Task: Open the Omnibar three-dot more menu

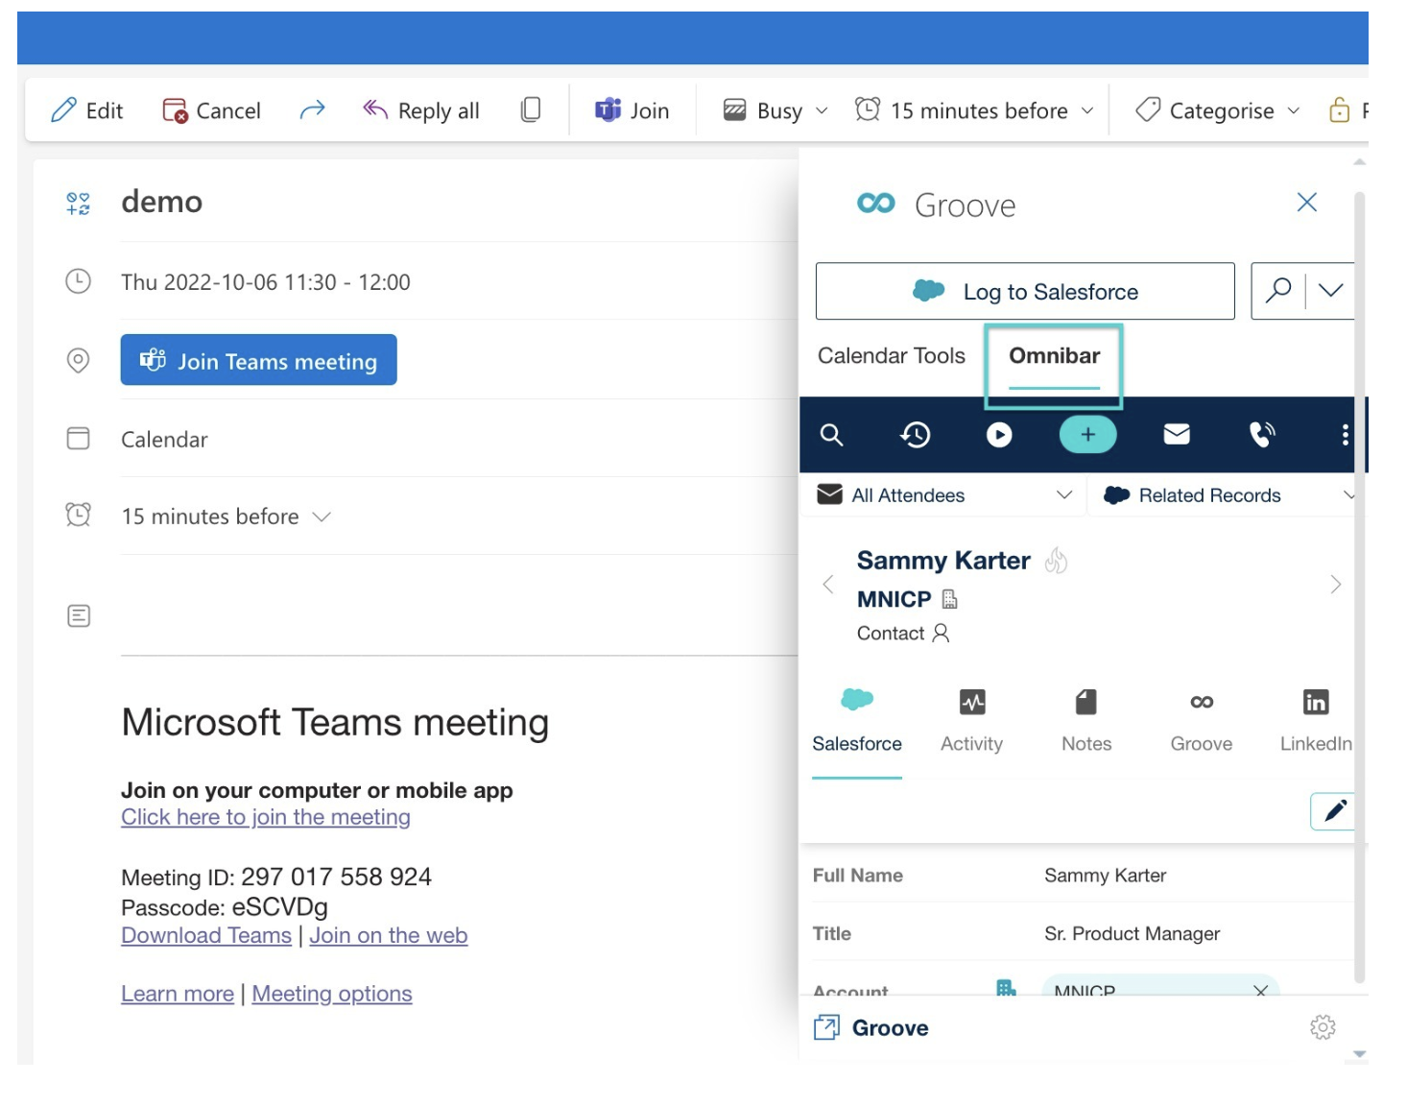Action: (x=1346, y=435)
